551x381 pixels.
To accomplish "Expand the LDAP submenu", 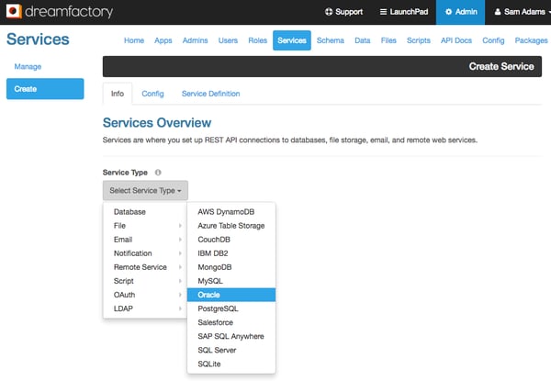I will click(x=145, y=308).
